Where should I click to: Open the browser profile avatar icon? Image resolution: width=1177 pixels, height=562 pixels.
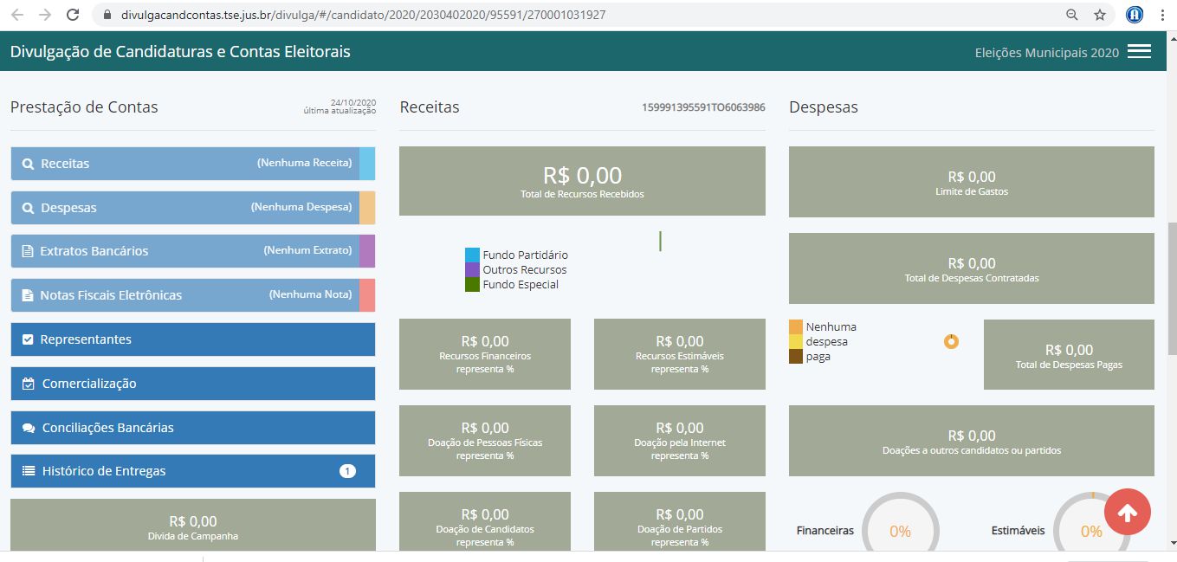1135,15
